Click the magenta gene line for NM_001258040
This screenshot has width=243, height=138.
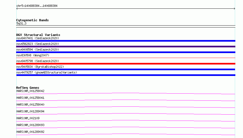click(126, 107)
